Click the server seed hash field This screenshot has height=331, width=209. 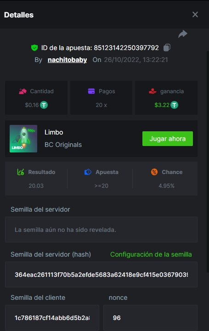102,275
